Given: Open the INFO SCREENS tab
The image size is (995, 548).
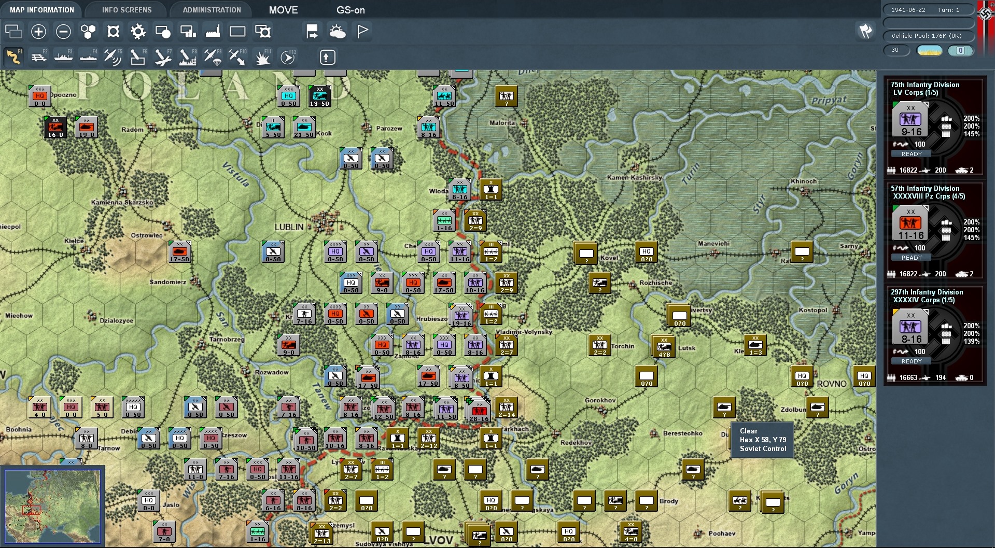Looking at the screenshot, I should click(127, 10).
